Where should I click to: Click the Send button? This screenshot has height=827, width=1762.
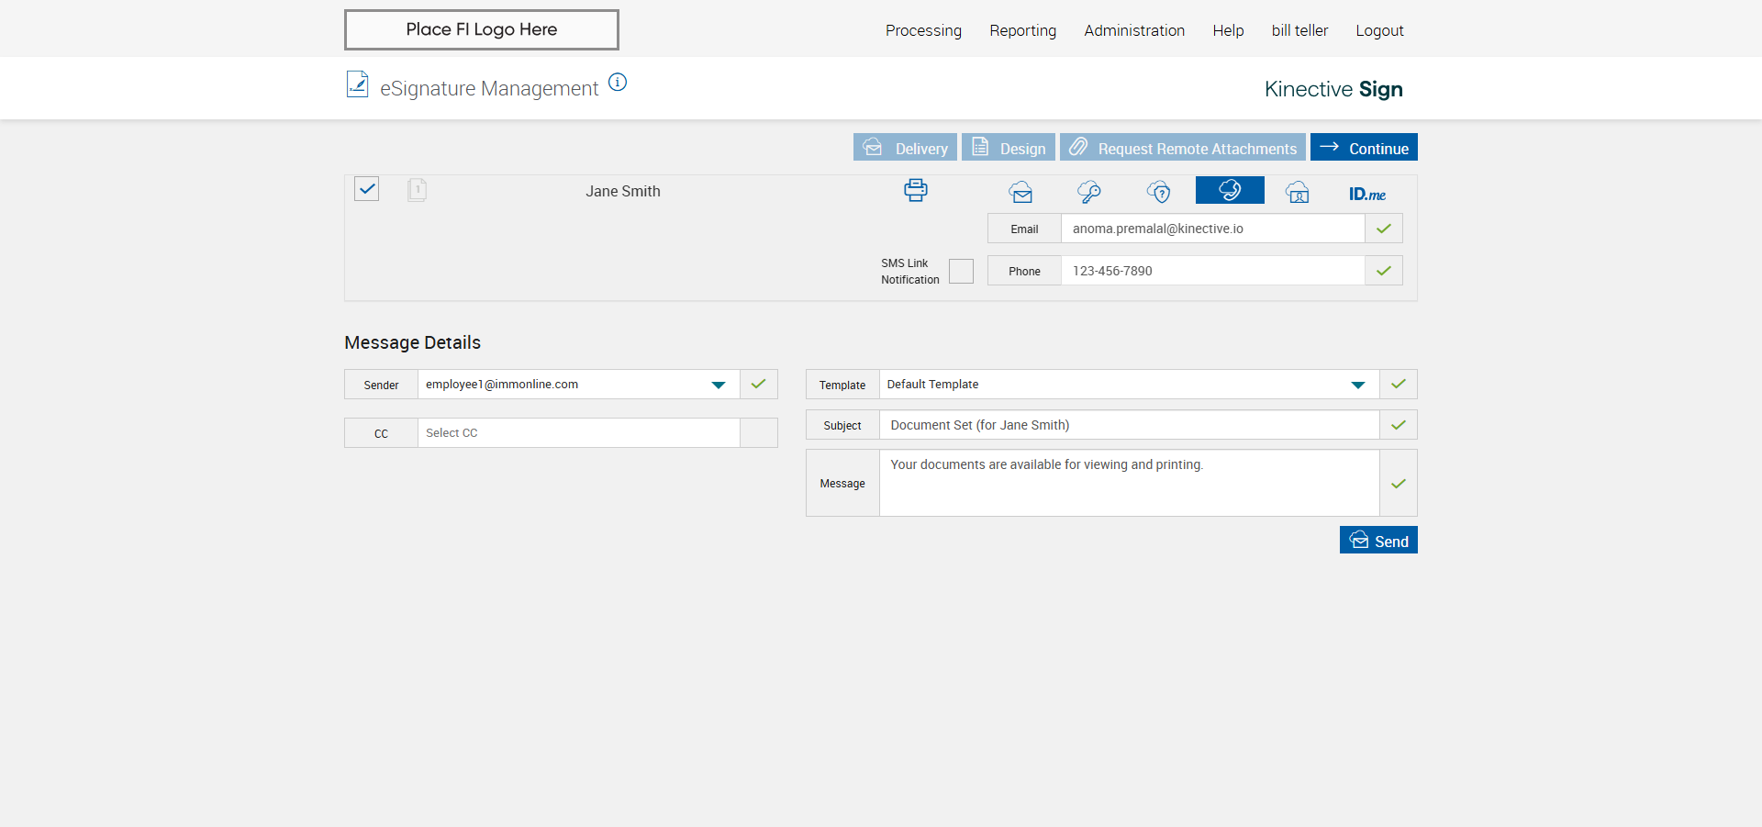tap(1377, 541)
